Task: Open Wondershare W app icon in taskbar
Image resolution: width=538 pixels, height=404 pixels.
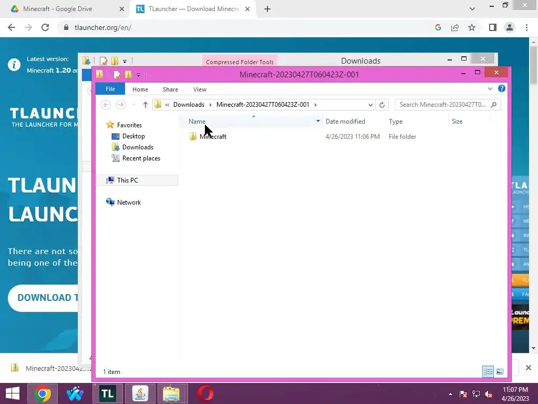Action: [x=75, y=393]
